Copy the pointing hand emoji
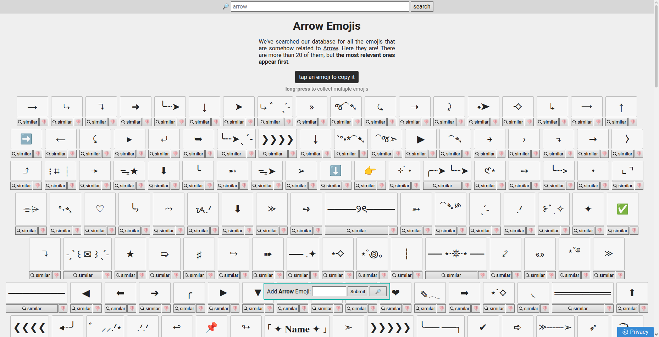 click(x=370, y=171)
